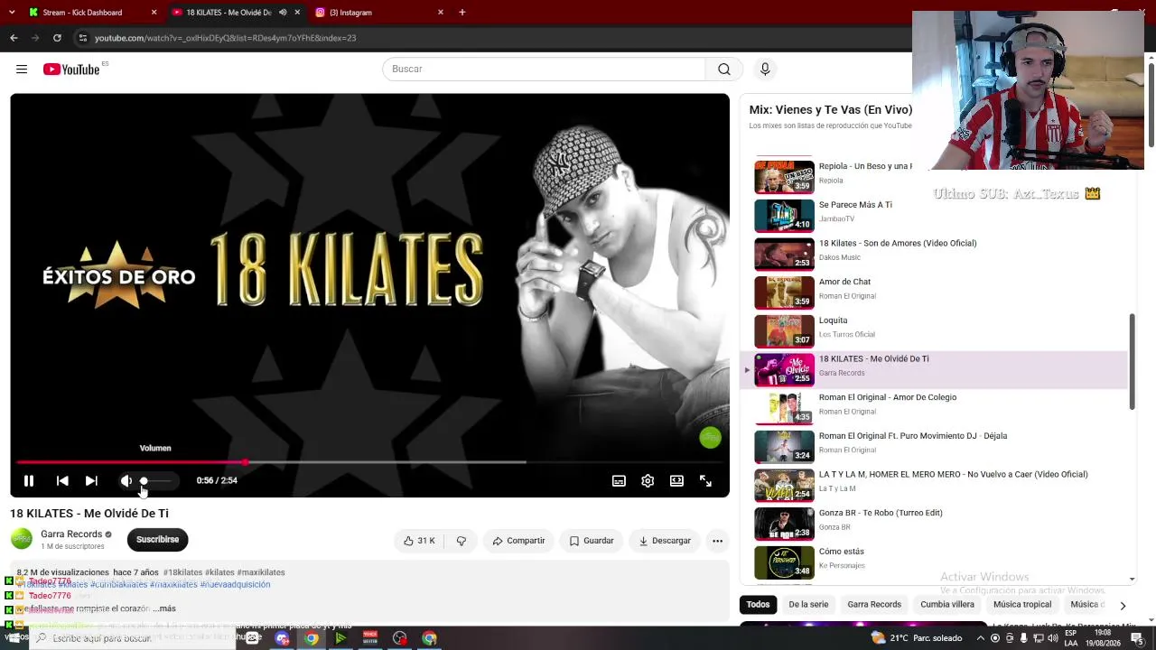1156x650 pixels.
Task: Click the red progress bar scrubber
Action: [245, 462]
